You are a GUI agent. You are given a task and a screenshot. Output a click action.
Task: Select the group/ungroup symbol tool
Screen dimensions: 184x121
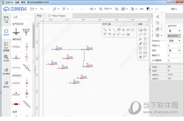point(128,34)
